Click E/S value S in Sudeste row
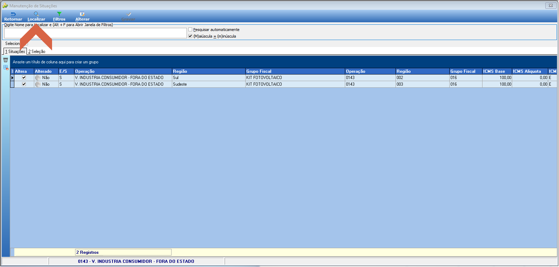Viewport: 559px width, 267px height. 66,84
